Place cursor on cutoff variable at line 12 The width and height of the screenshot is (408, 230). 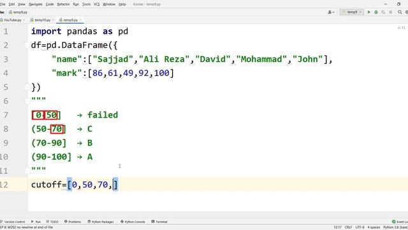pyautogui.click(x=47, y=185)
